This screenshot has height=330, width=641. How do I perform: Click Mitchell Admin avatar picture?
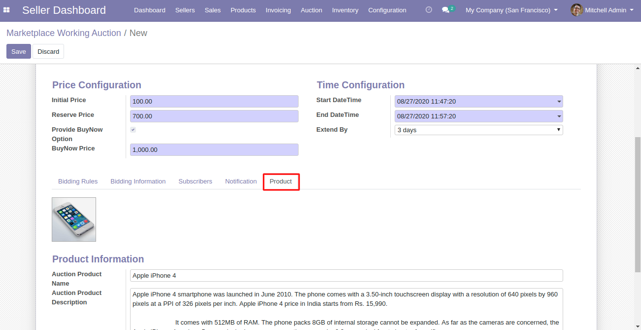pyautogui.click(x=576, y=10)
